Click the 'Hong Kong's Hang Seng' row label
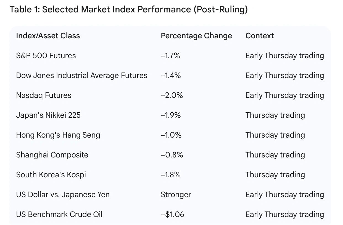This screenshot has width=343, height=225. tap(58, 135)
